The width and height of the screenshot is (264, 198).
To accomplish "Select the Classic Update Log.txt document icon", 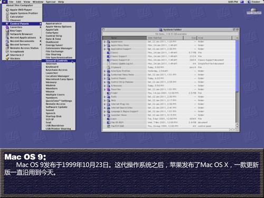I will click(x=109, y=63).
